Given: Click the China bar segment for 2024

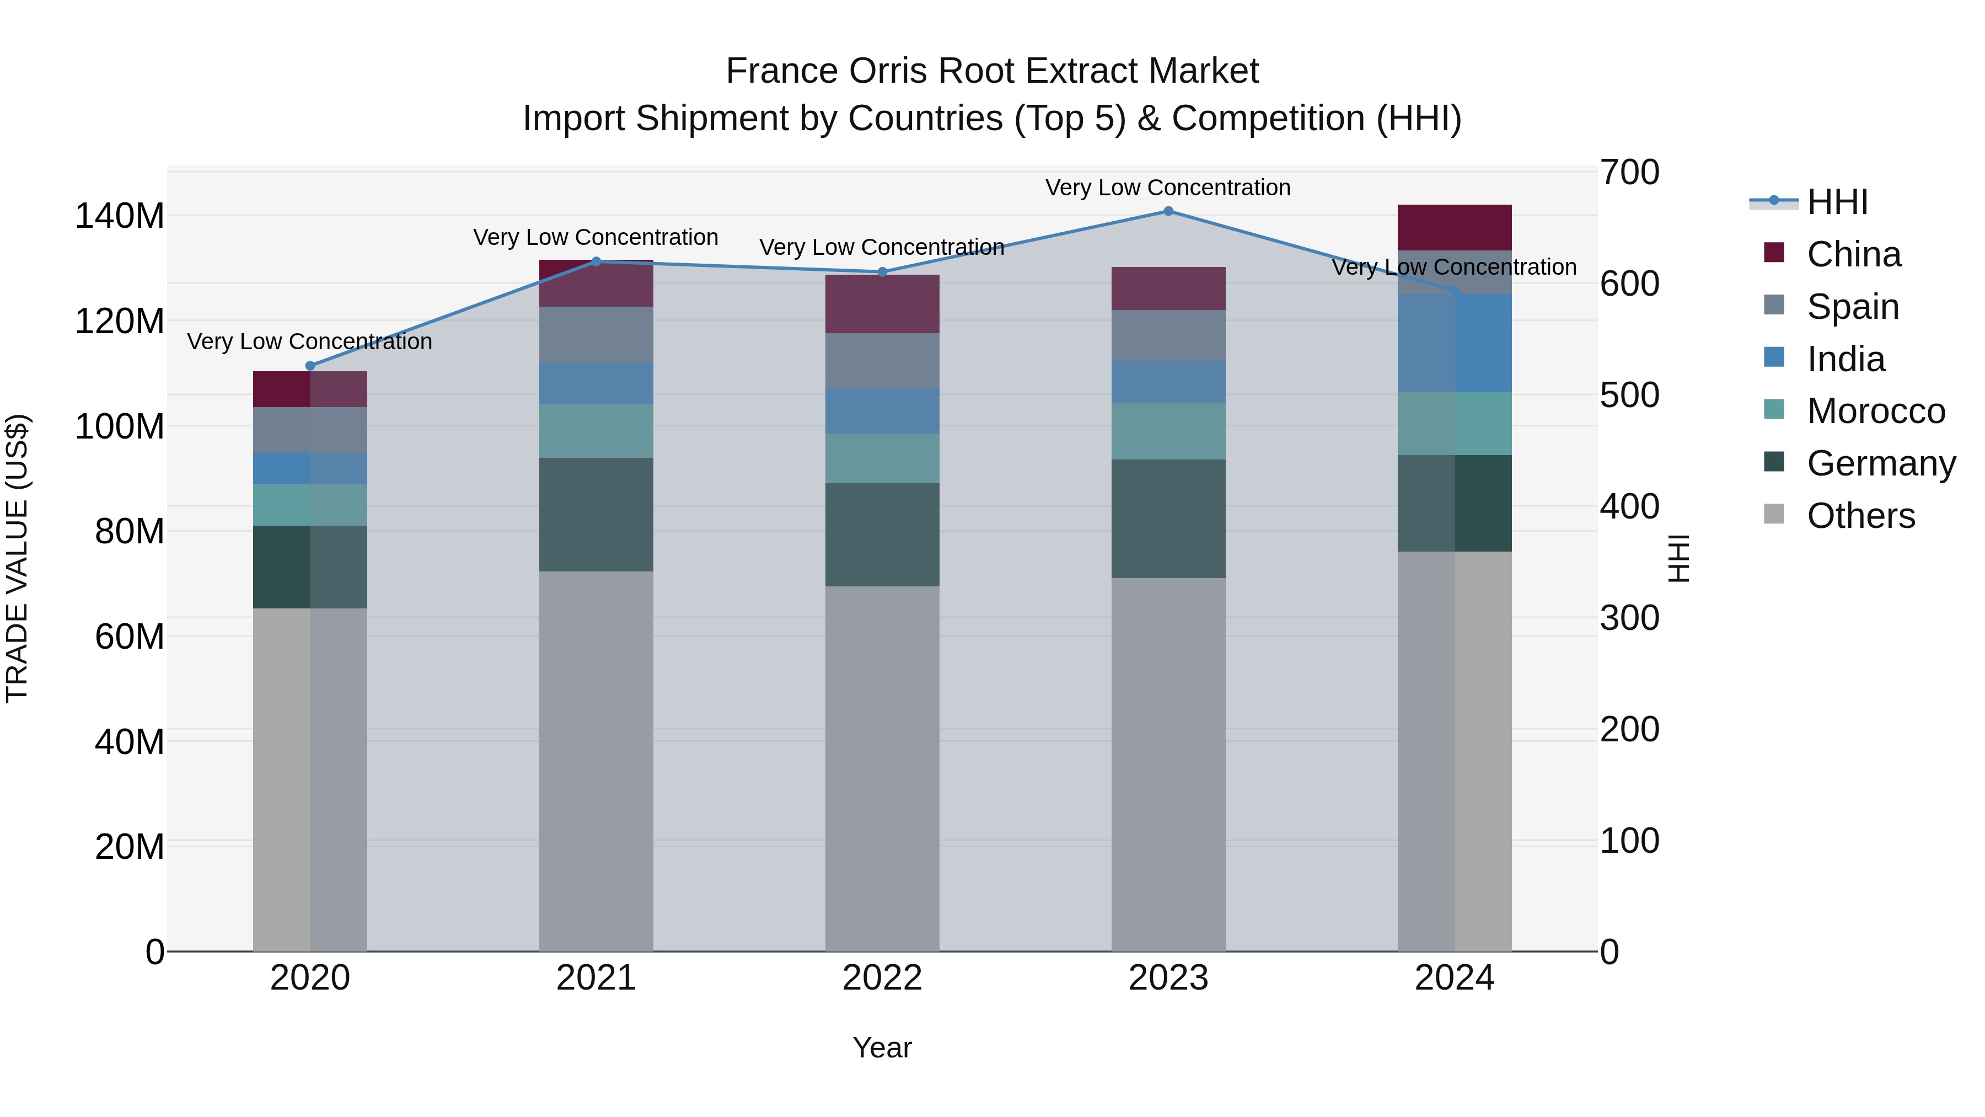Looking at the screenshot, I should click(1455, 227).
